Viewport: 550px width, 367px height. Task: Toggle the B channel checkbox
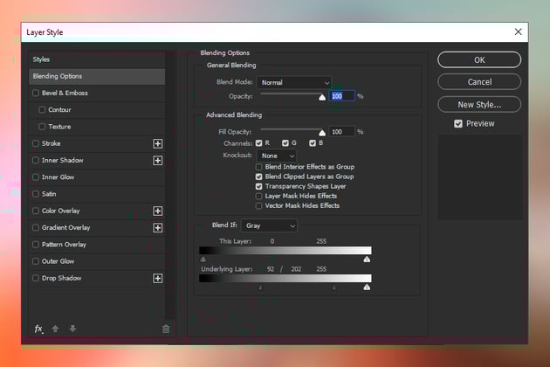point(313,143)
